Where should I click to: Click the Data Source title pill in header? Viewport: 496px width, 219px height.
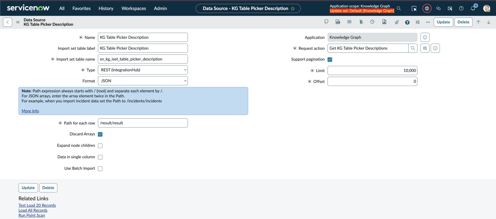248,8
